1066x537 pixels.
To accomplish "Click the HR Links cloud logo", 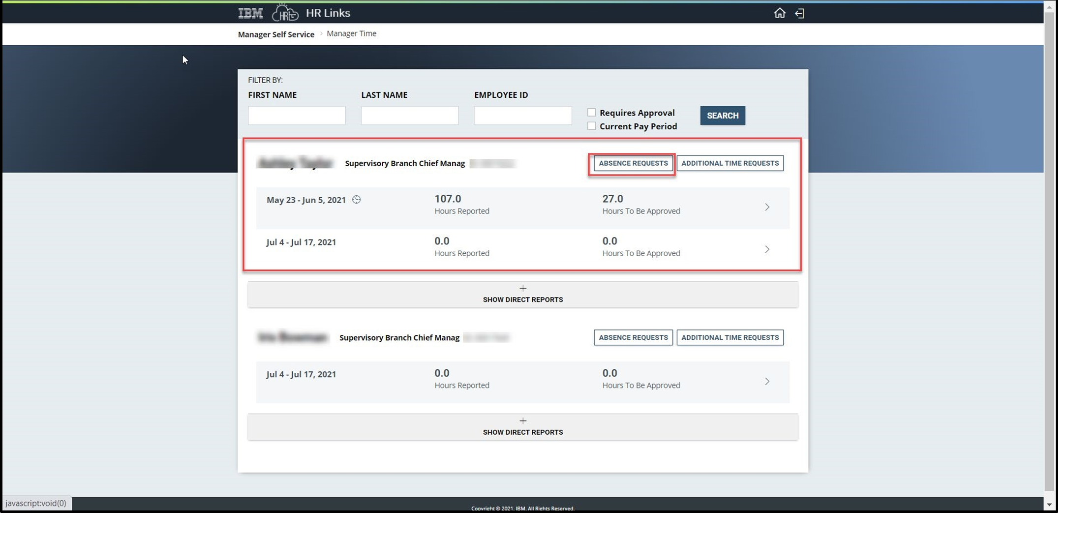I will (285, 13).
